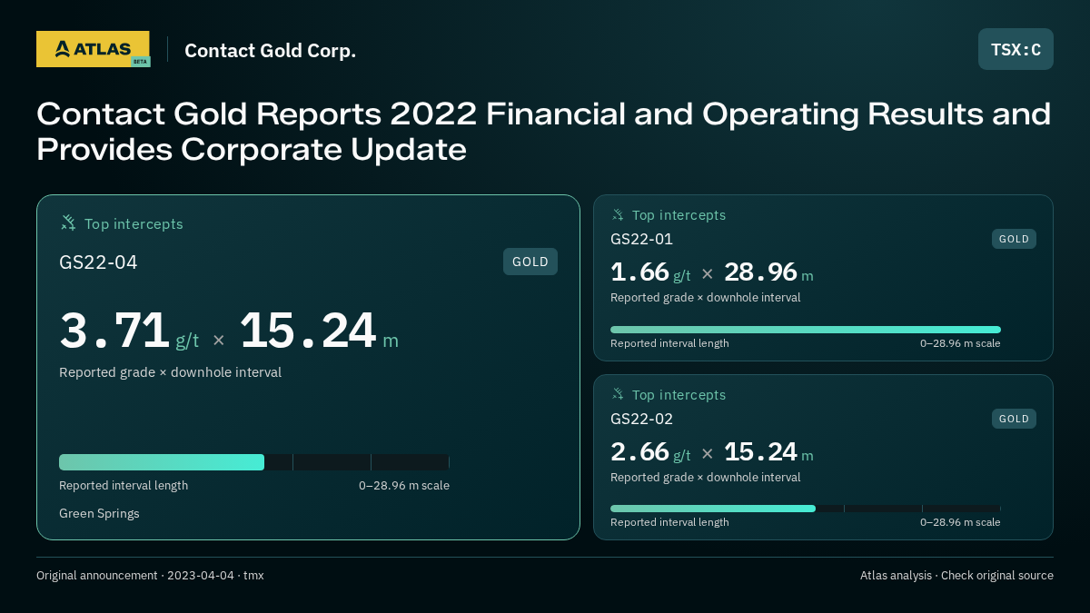Click the Top intercepts label in the GS22-02 card
The height and width of the screenshot is (613, 1090).
pyautogui.click(x=679, y=395)
